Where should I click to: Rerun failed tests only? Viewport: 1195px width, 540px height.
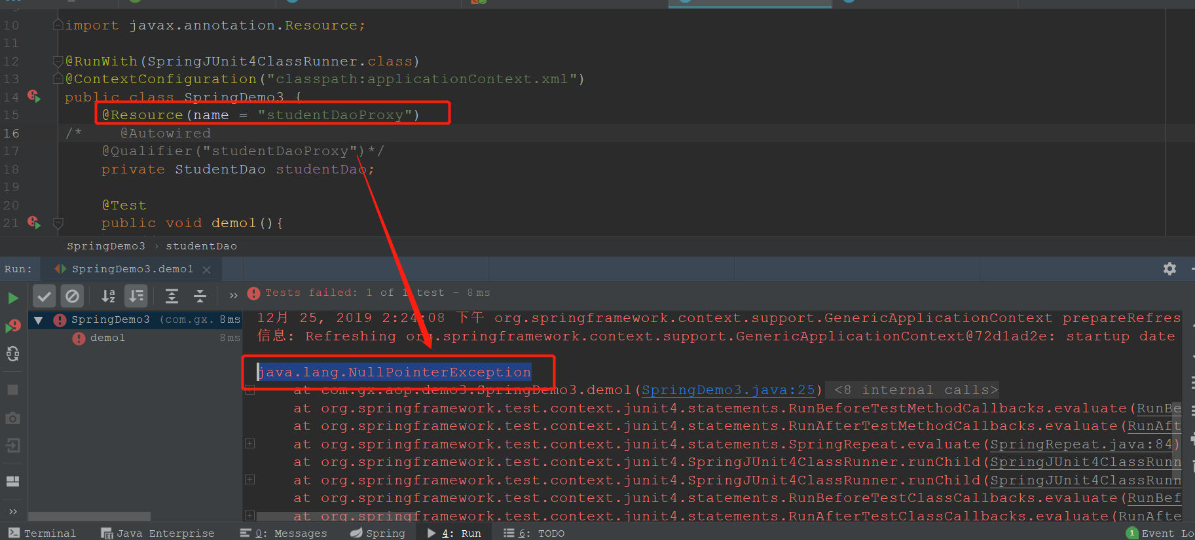tap(12, 326)
